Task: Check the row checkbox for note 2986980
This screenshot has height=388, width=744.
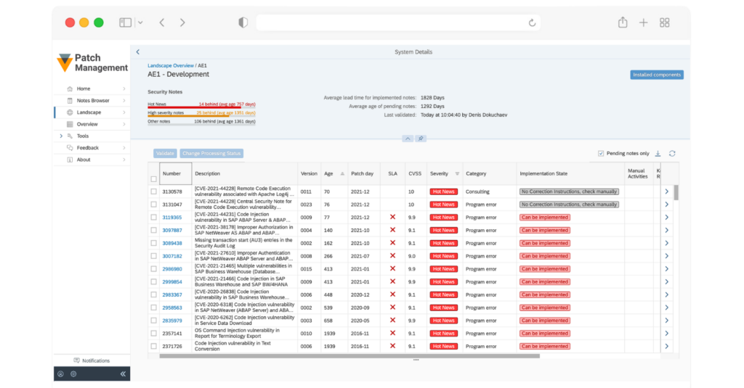Action: (154, 268)
